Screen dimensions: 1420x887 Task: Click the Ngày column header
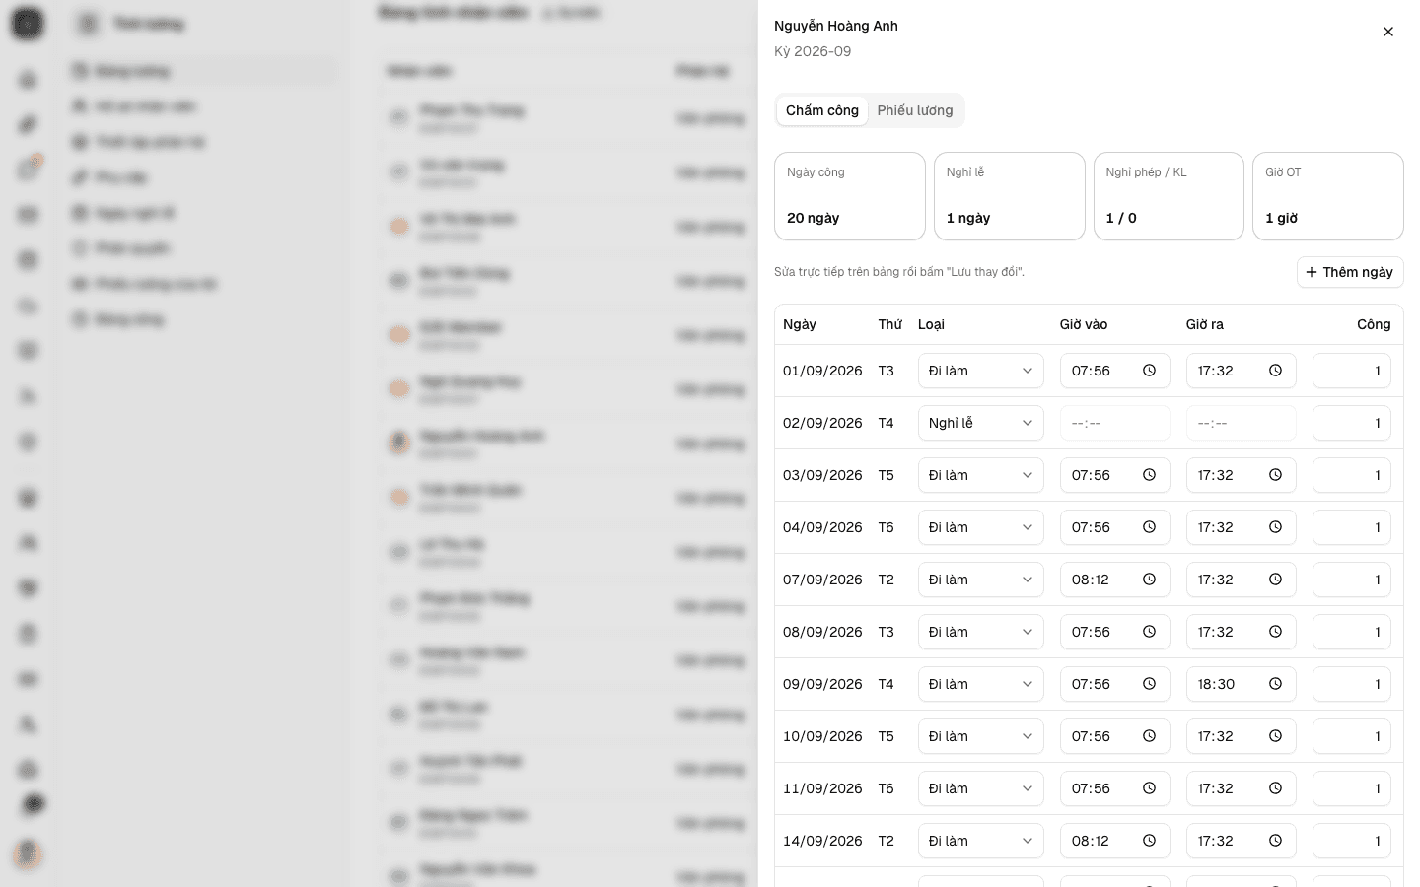coord(800,324)
